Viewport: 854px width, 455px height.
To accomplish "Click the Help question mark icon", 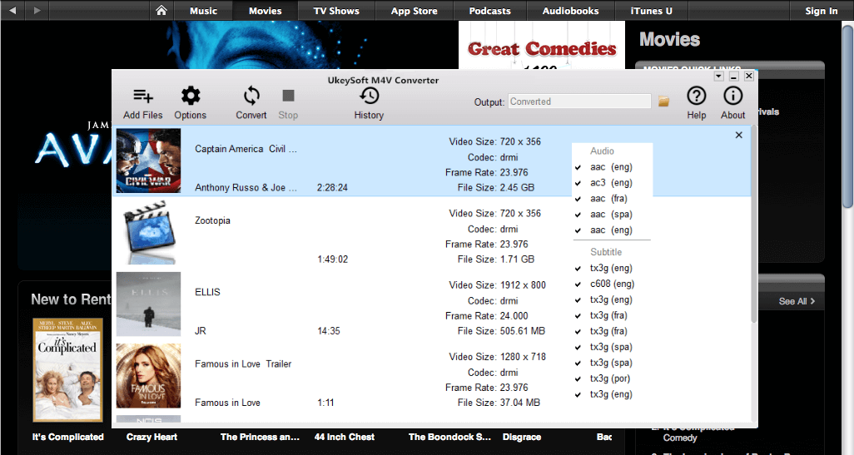I will click(696, 96).
